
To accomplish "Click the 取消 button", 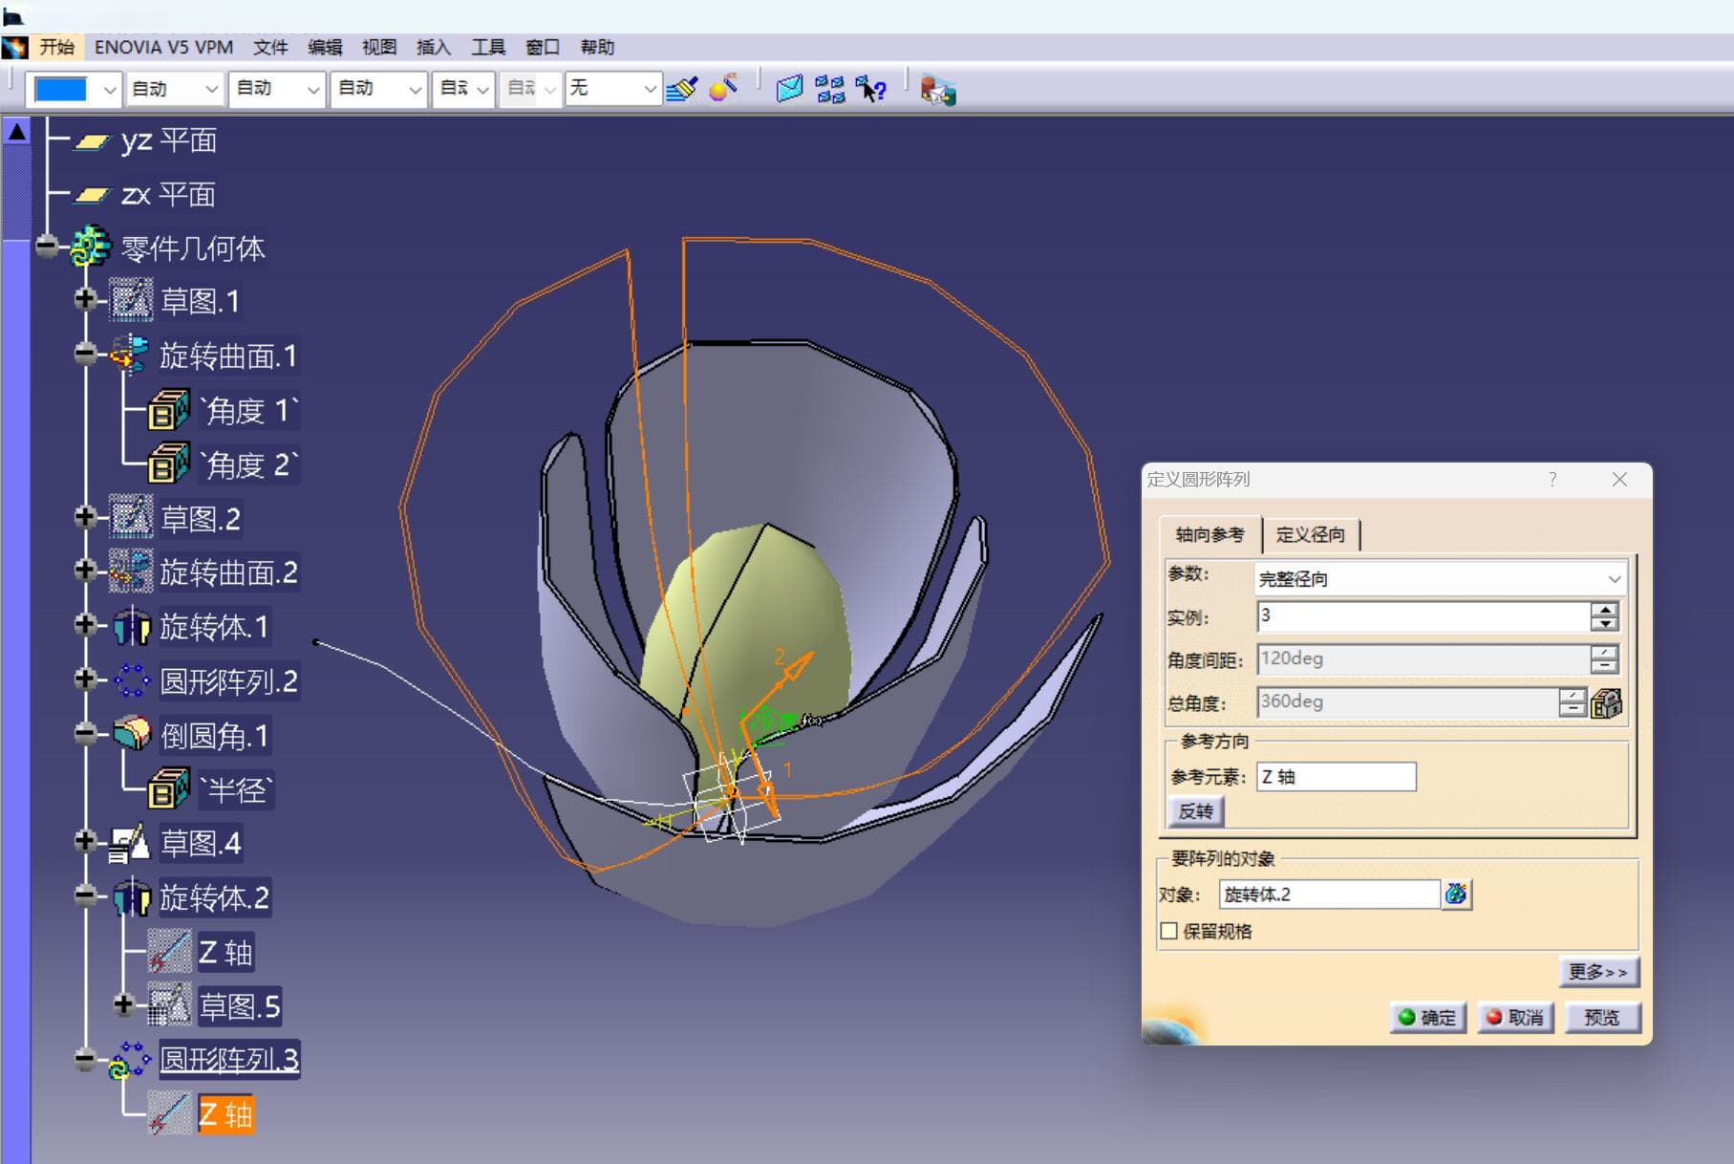I will 1515,1018.
